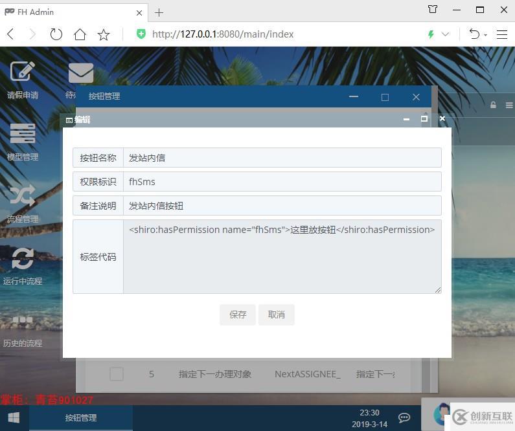This screenshot has height=431, width=515.
Task: Click the 权限标识 input field
Action: pyautogui.click(x=282, y=182)
